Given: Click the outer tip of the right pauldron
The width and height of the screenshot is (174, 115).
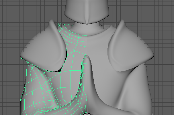Looking at the screenshot, I should point(153,55).
